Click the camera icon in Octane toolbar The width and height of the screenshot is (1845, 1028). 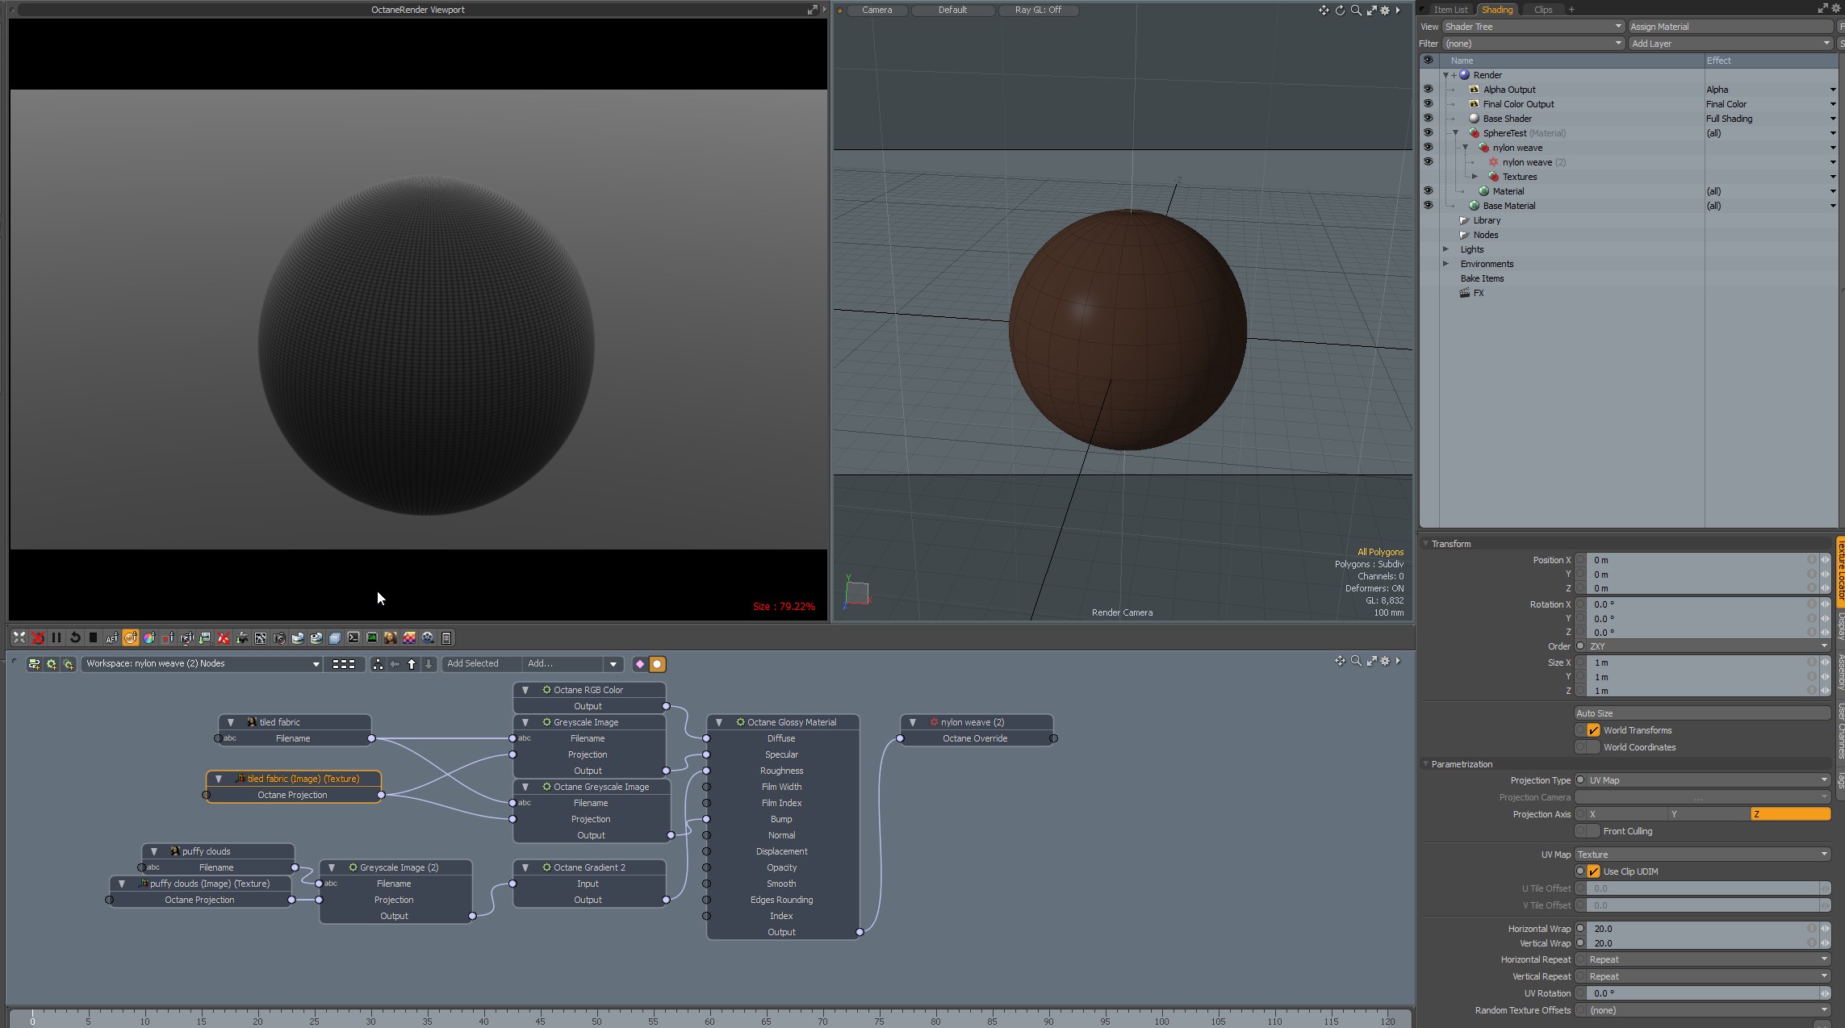(x=279, y=638)
